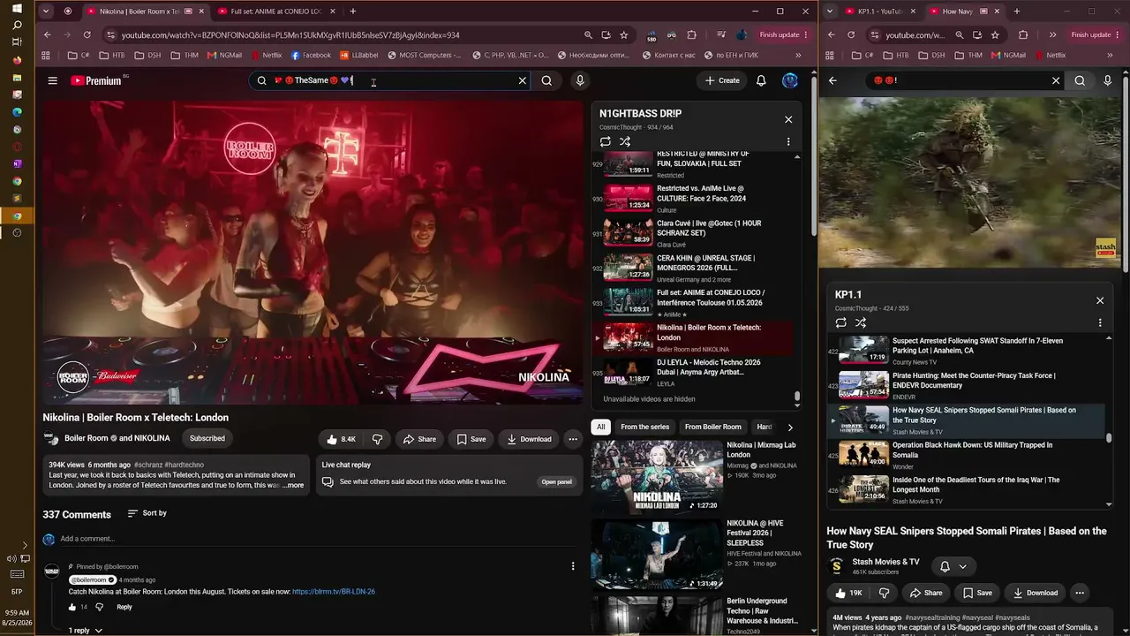The image size is (1130, 636).
Task: Expand the '1 reply' thread
Action: [86, 630]
